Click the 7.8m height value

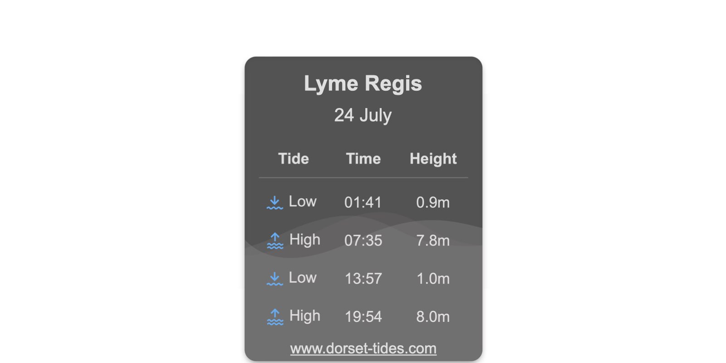pos(433,240)
